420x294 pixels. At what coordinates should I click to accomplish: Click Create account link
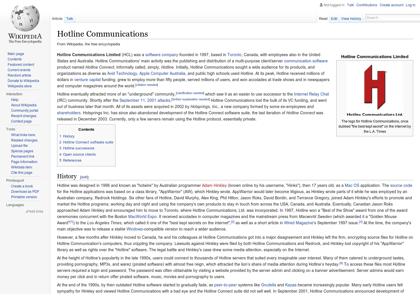391,5
